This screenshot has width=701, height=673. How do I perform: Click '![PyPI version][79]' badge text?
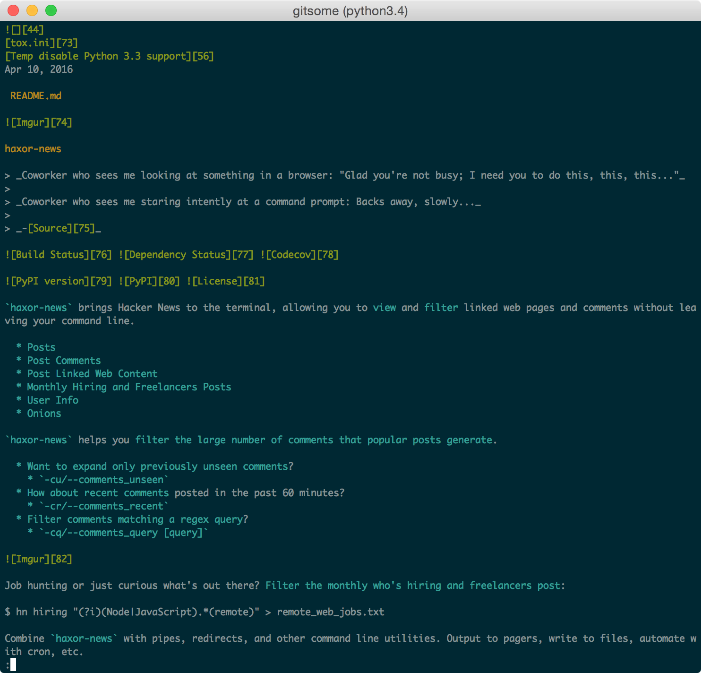point(59,281)
